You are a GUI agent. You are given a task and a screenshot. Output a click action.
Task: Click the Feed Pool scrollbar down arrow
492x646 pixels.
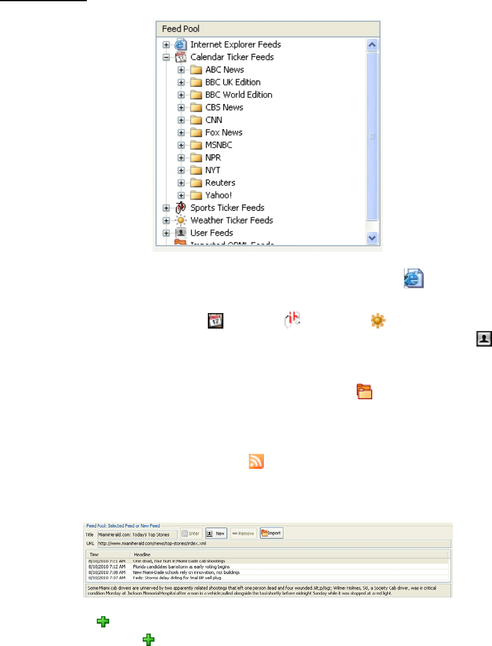tap(372, 237)
